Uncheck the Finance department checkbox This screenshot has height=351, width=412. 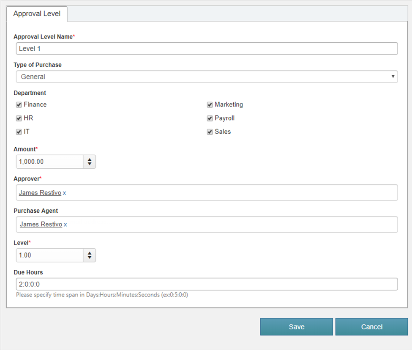pyautogui.click(x=19, y=105)
